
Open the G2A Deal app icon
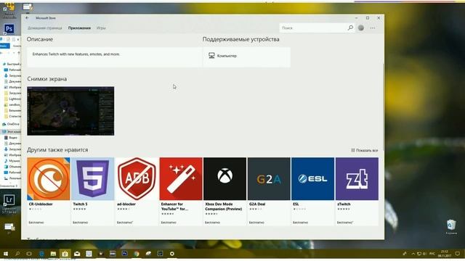[x=269, y=179]
